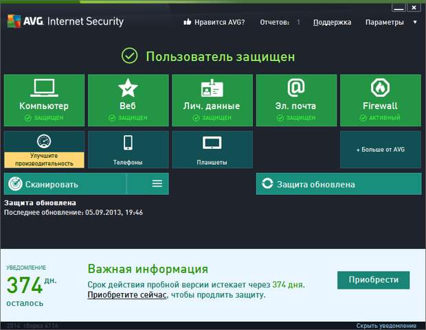Expand the Параметры dropdown arrow
Image resolution: width=426 pixels, height=330 pixels.
pos(415,22)
